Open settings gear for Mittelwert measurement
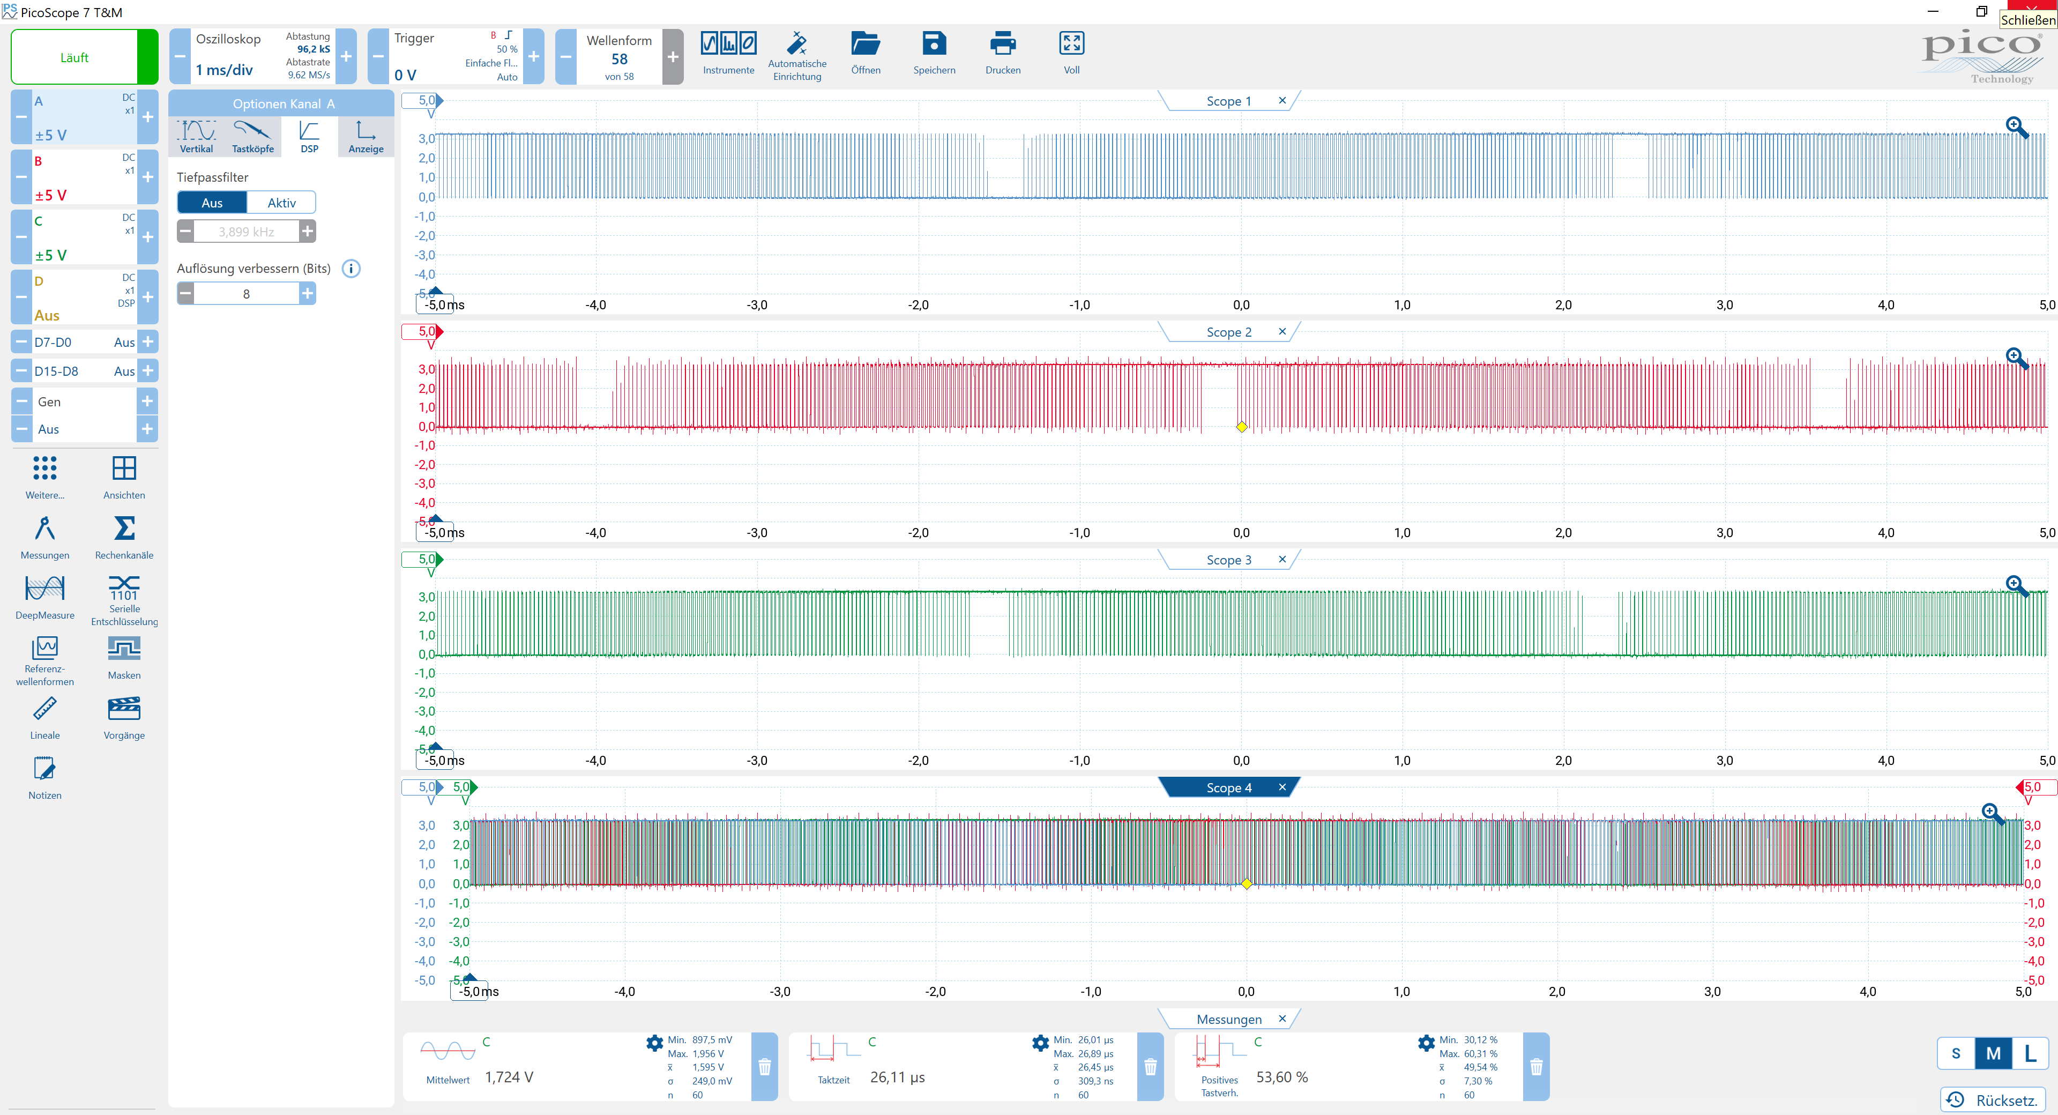 654,1042
